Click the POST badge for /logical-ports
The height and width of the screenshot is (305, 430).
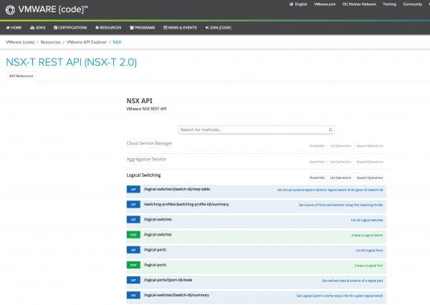pyautogui.click(x=133, y=265)
